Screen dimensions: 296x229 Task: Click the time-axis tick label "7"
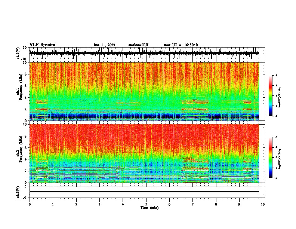[193, 204]
